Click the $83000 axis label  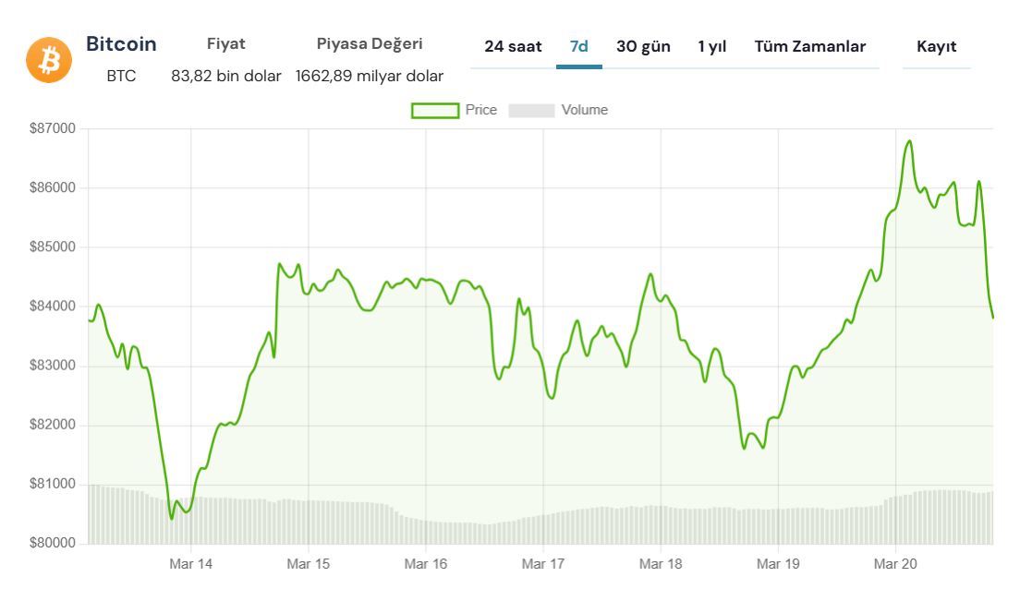[53, 366]
